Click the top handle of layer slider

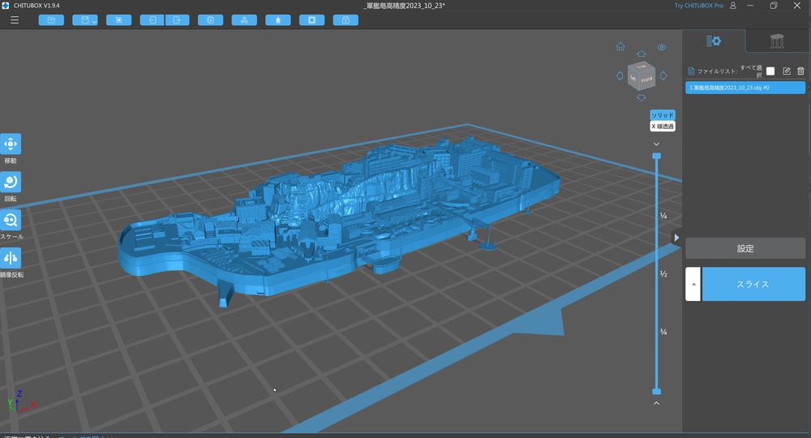(657, 156)
